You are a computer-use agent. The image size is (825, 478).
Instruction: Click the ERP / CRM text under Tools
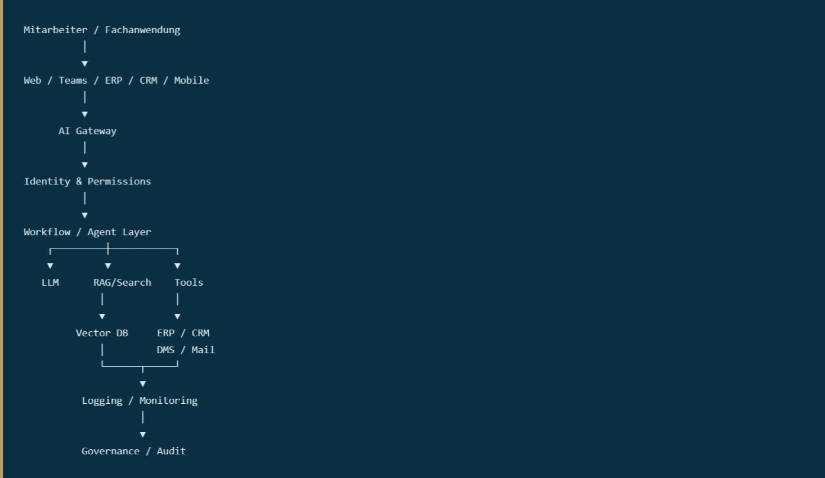pyautogui.click(x=183, y=333)
